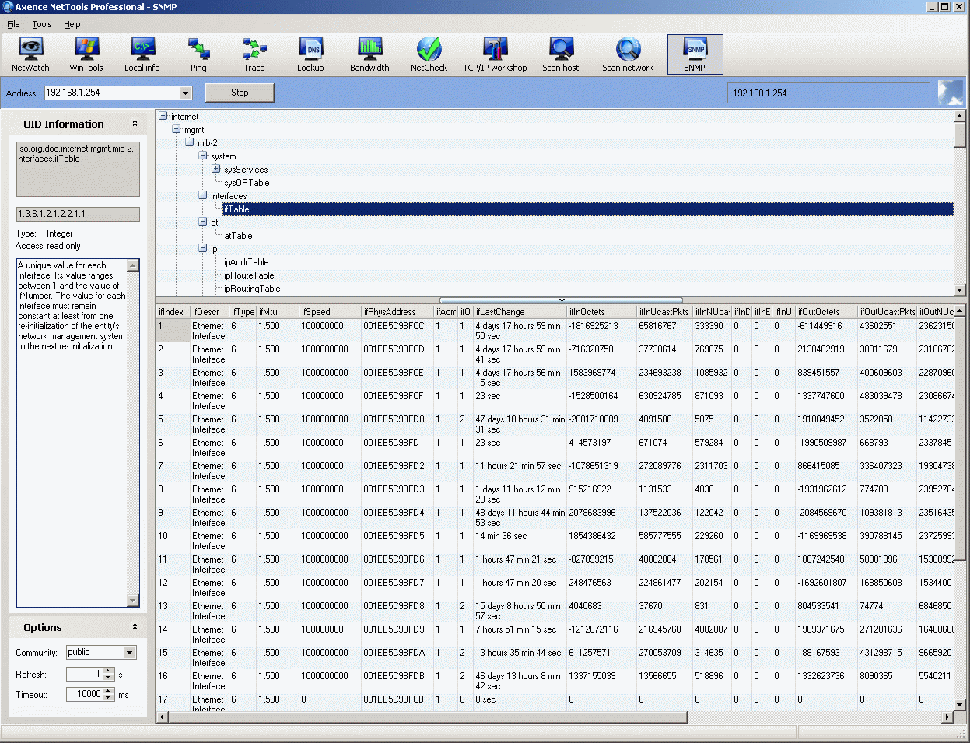Click the 192.168.1.254 host display field
The width and height of the screenshot is (970, 743).
(x=829, y=93)
